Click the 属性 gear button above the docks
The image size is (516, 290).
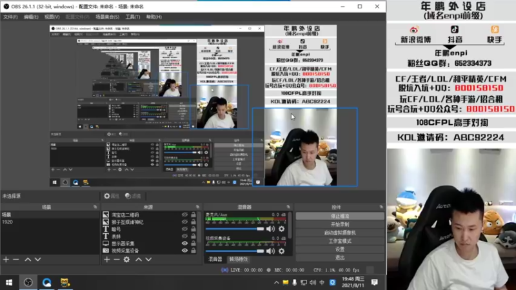112,196
